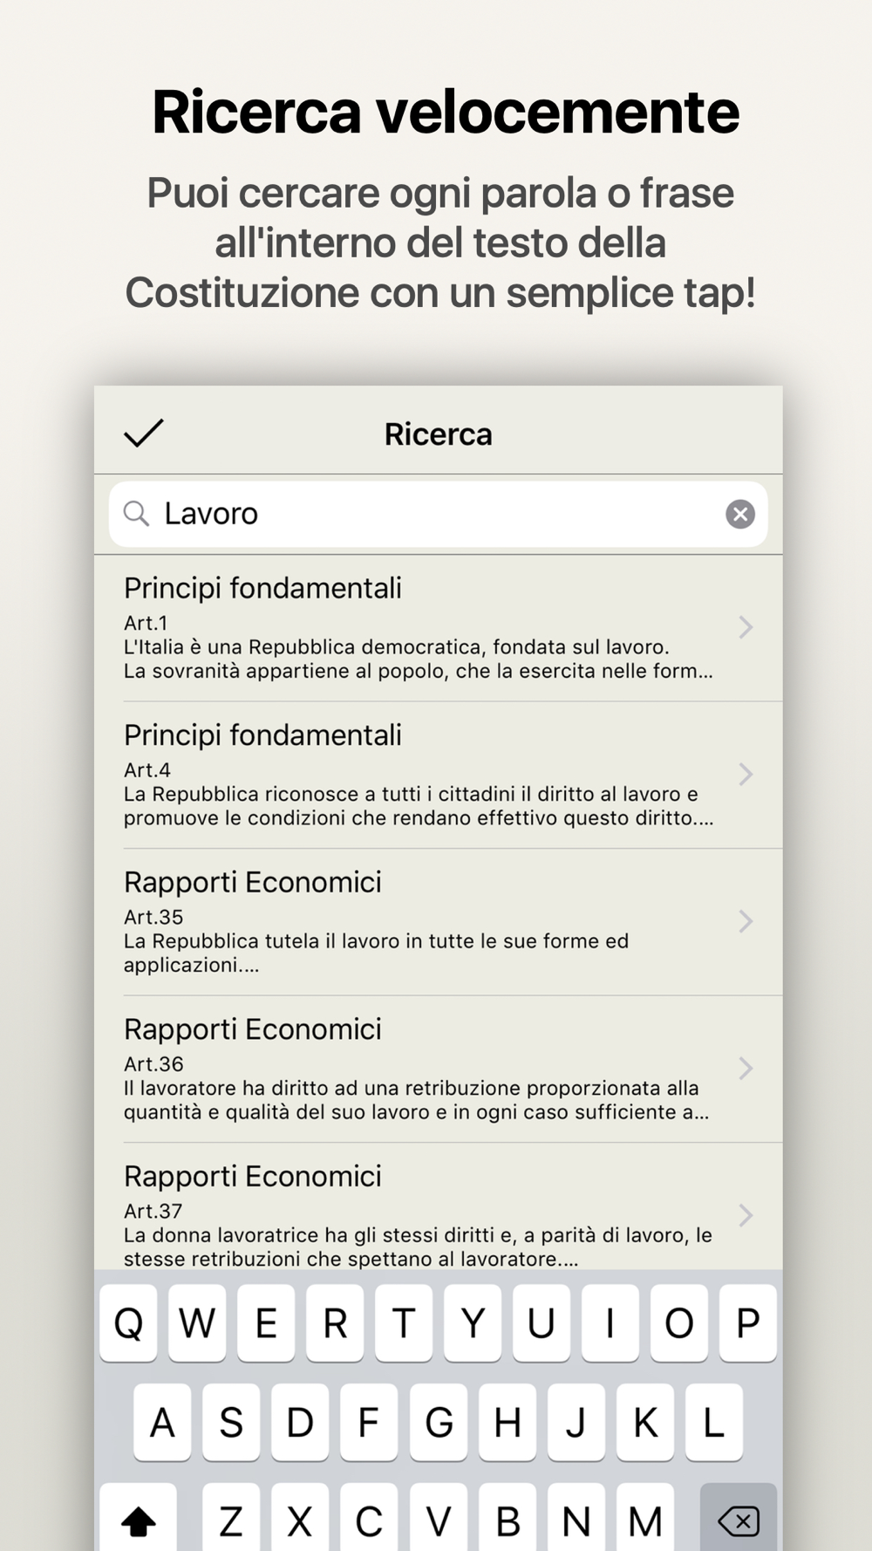Open Art.1 result chevron
This screenshot has height=1551, width=872.
point(746,627)
